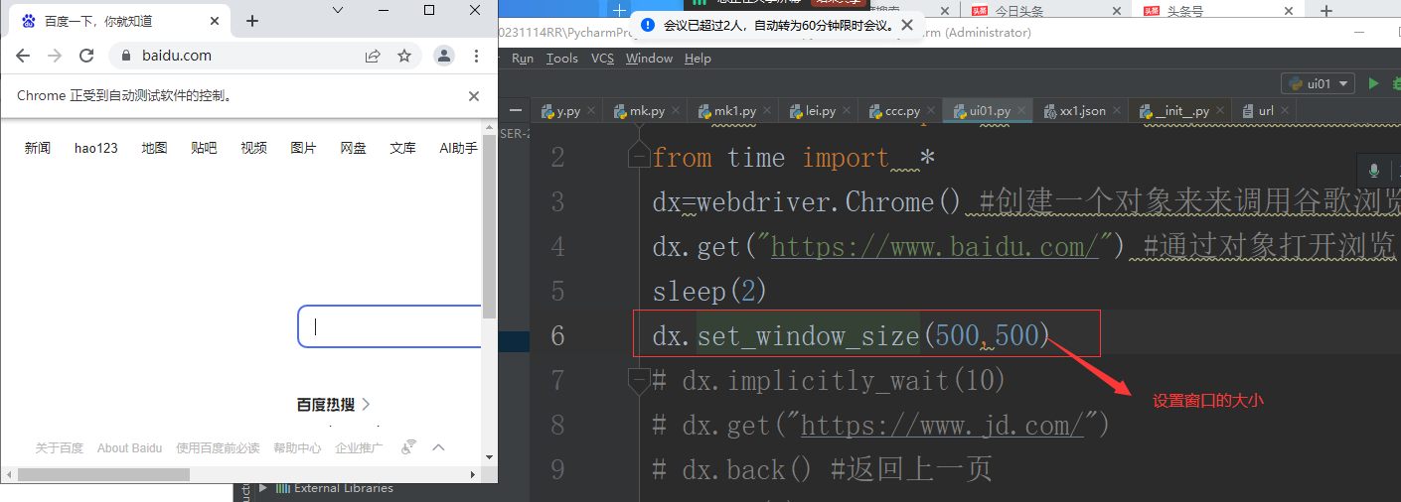1401x502 pixels.
Task: Open the Run menu in PyCharm
Action: [523, 59]
